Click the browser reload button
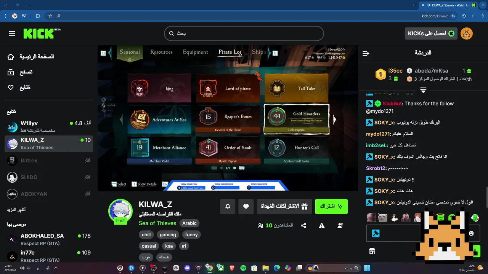This screenshot has height=274, width=488. click(x=464, y=16)
